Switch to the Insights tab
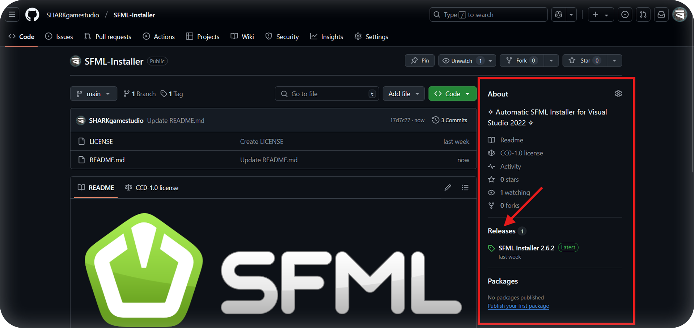The image size is (694, 328). [x=327, y=37]
